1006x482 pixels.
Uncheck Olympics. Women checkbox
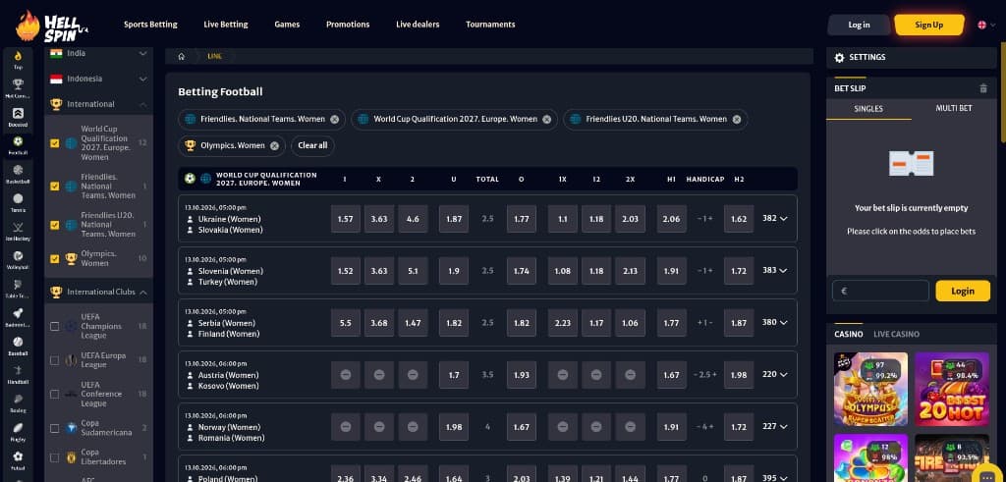(55, 259)
